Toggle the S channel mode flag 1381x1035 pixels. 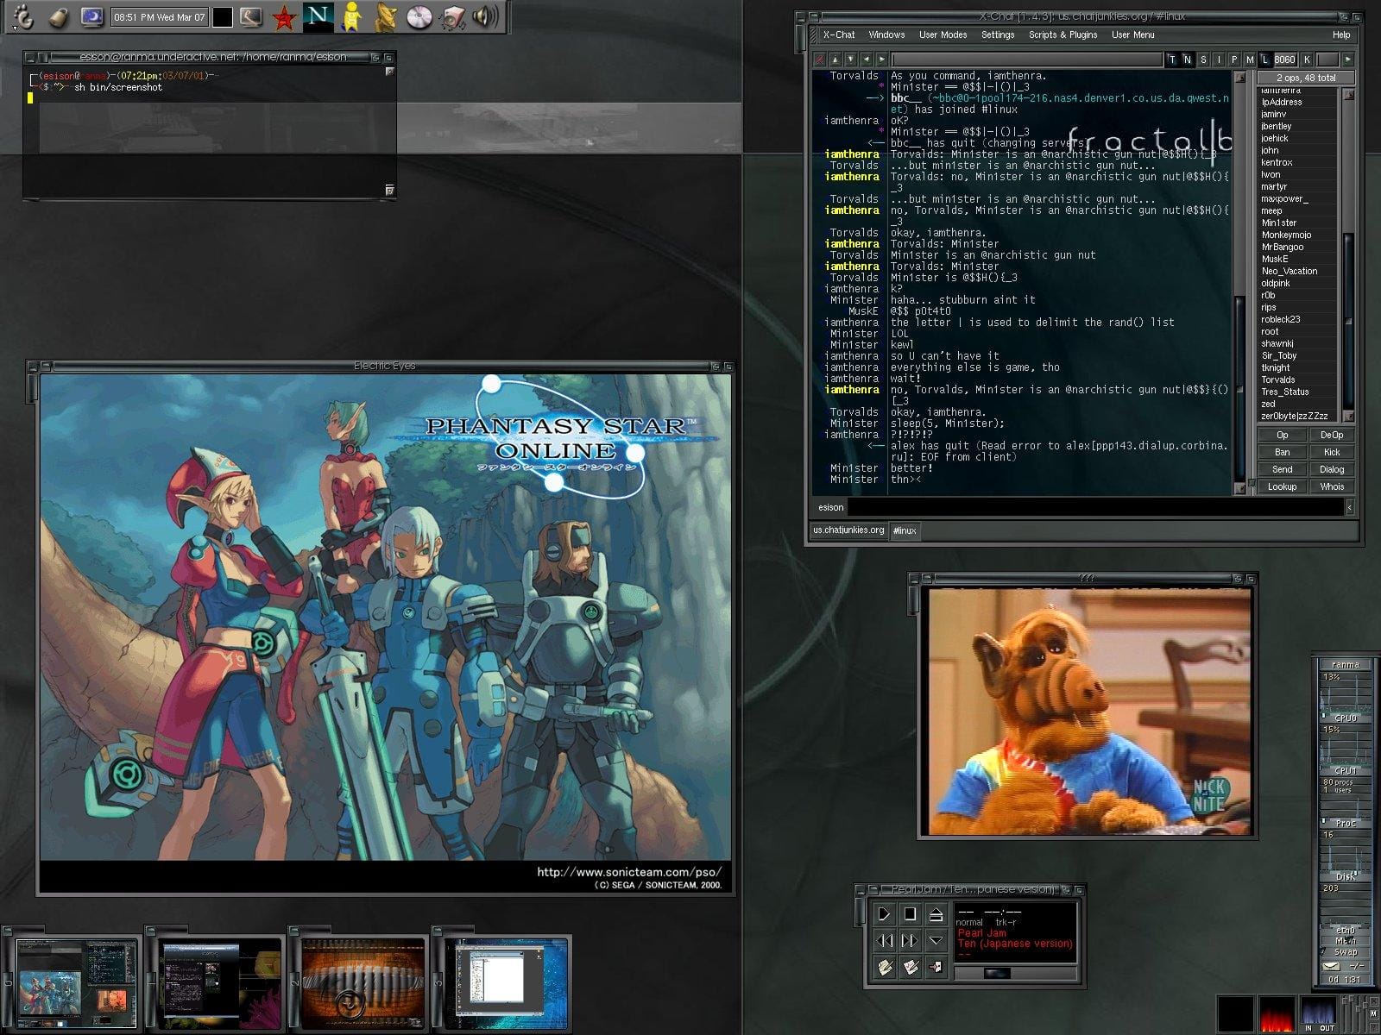1203,60
